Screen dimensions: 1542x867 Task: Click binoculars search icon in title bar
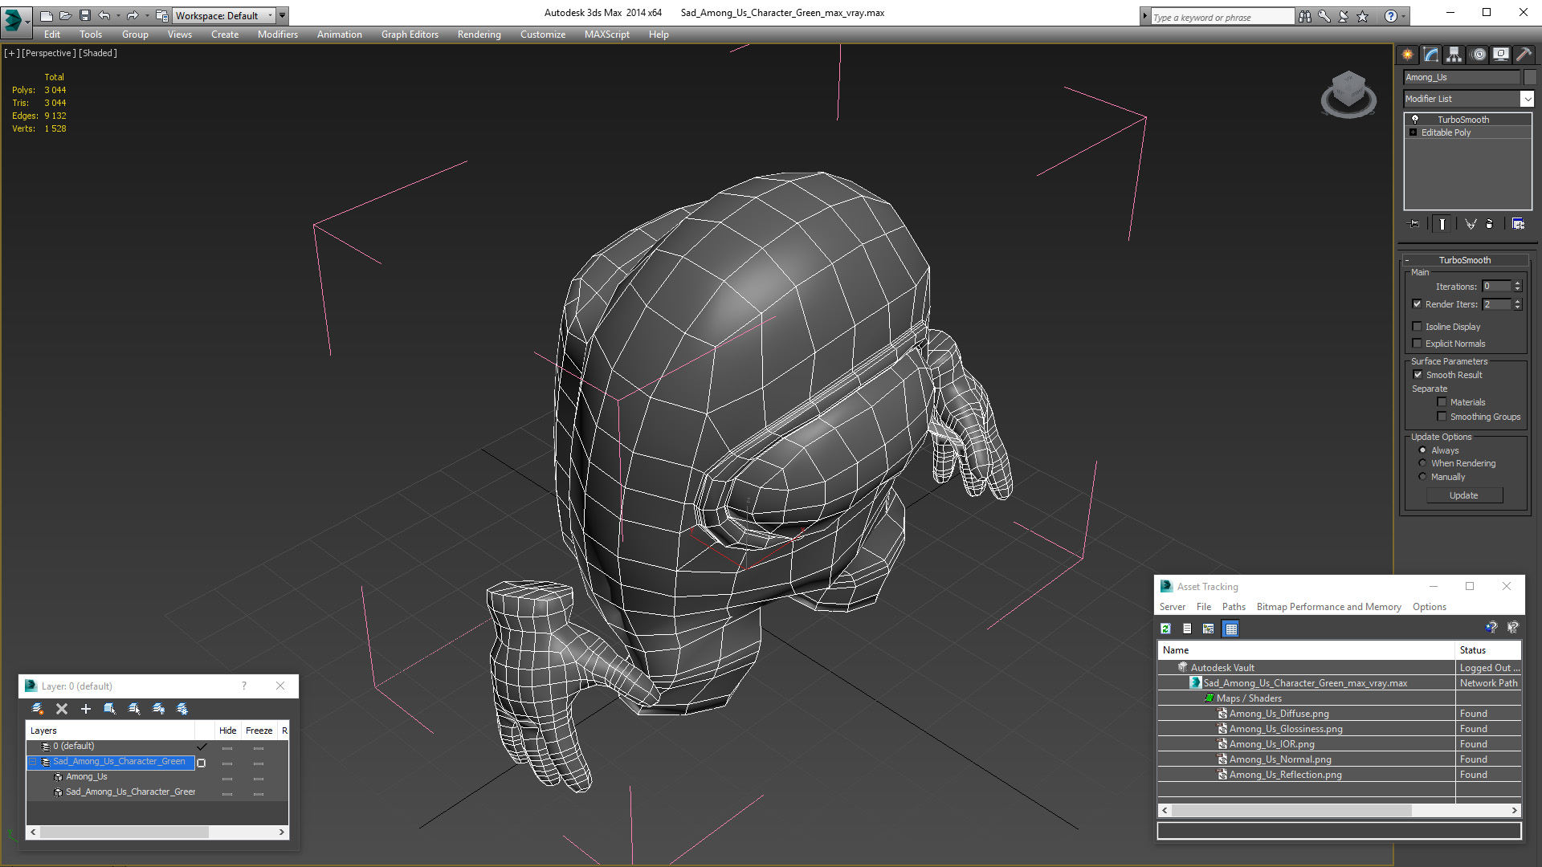pyautogui.click(x=1305, y=16)
